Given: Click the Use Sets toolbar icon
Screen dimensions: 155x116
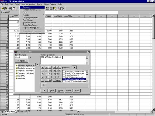Looking at the screenshot, I should (x=63, y=9).
